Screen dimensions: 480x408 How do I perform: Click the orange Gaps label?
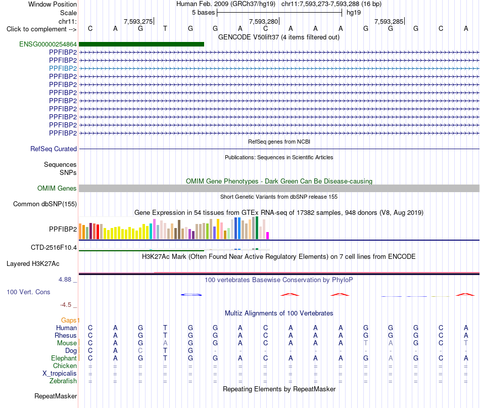click(x=69, y=320)
